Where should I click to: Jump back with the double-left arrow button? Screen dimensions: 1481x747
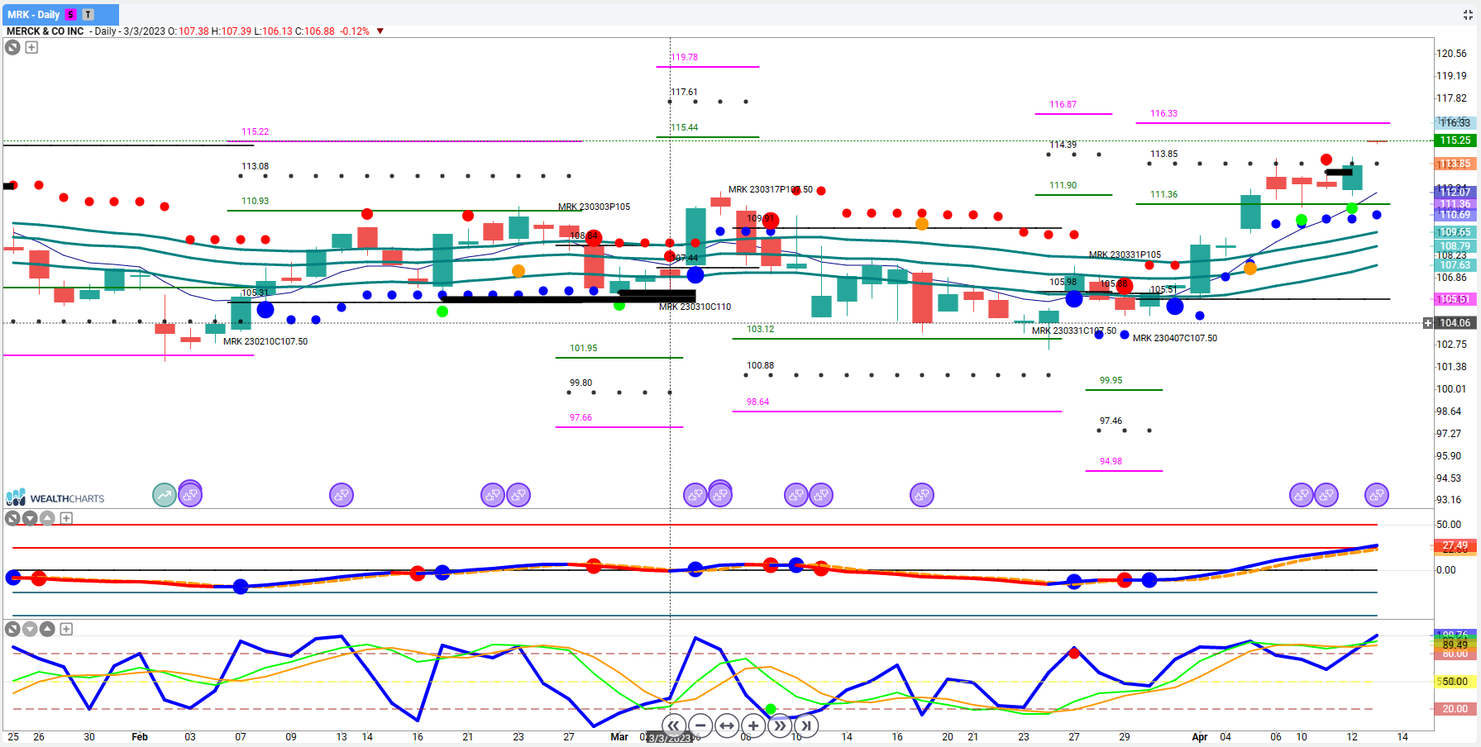674,726
